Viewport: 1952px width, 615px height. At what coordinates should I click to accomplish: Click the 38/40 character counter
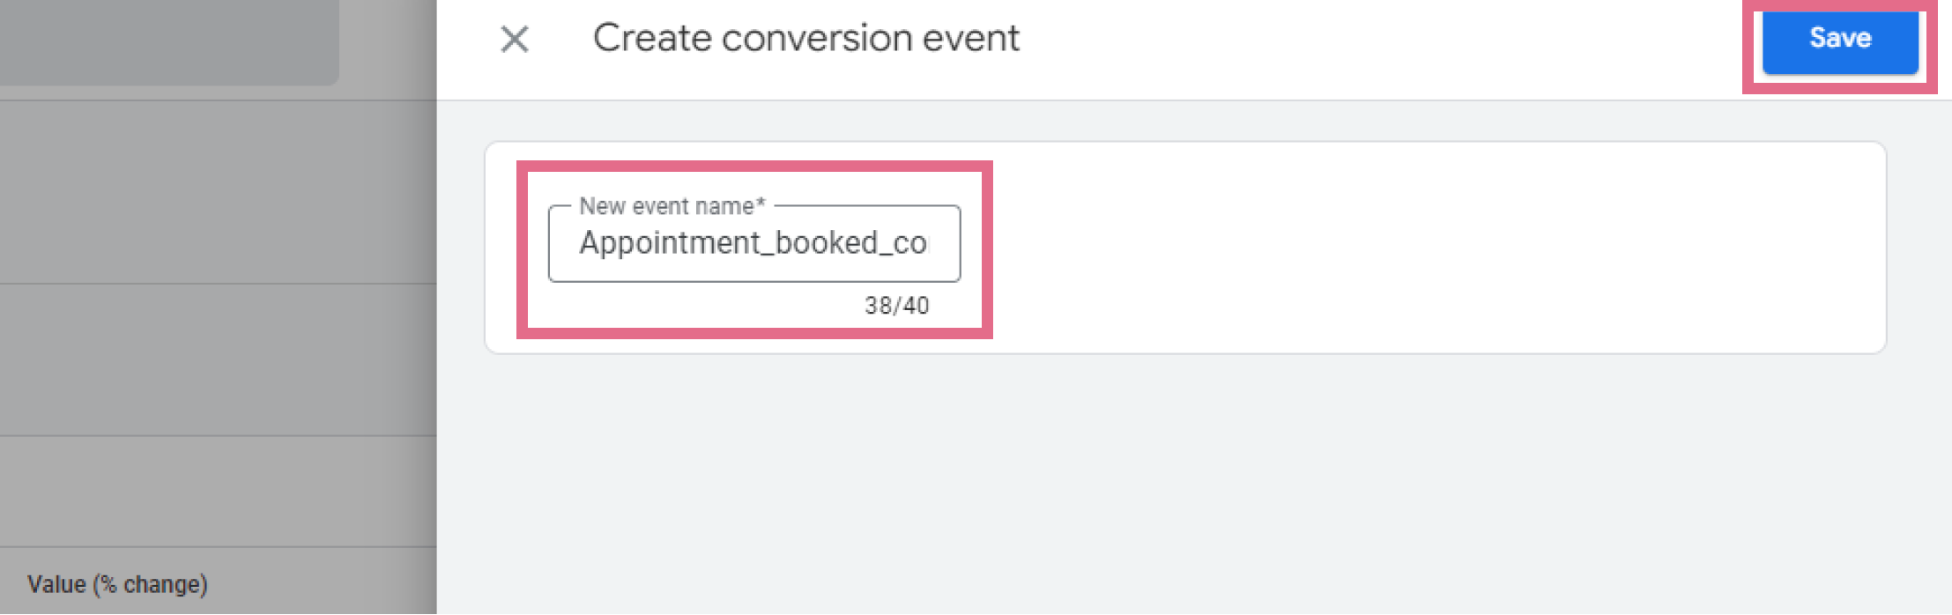[896, 306]
